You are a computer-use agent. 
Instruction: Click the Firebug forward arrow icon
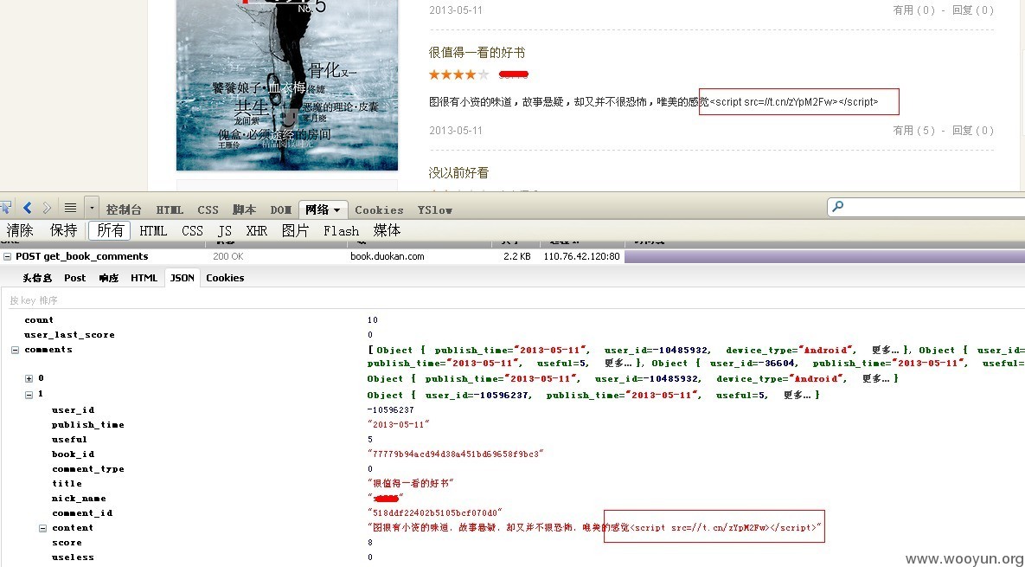(47, 208)
